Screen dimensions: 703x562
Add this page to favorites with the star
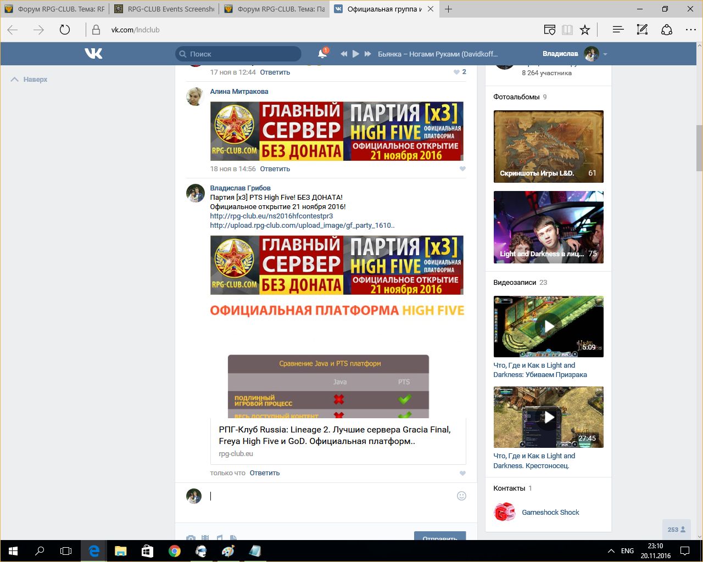[x=585, y=30]
